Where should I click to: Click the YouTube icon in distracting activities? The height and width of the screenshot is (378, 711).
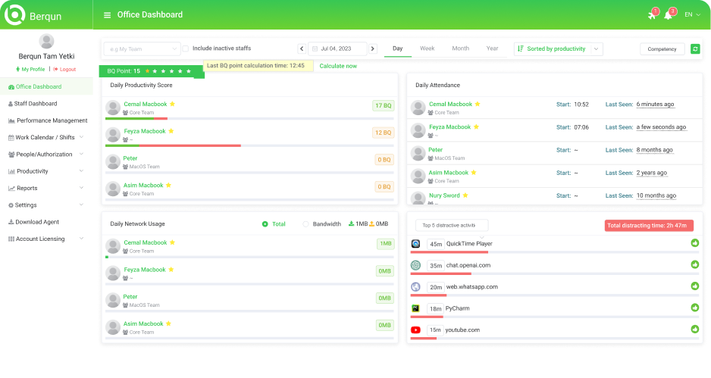[x=415, y=330]
